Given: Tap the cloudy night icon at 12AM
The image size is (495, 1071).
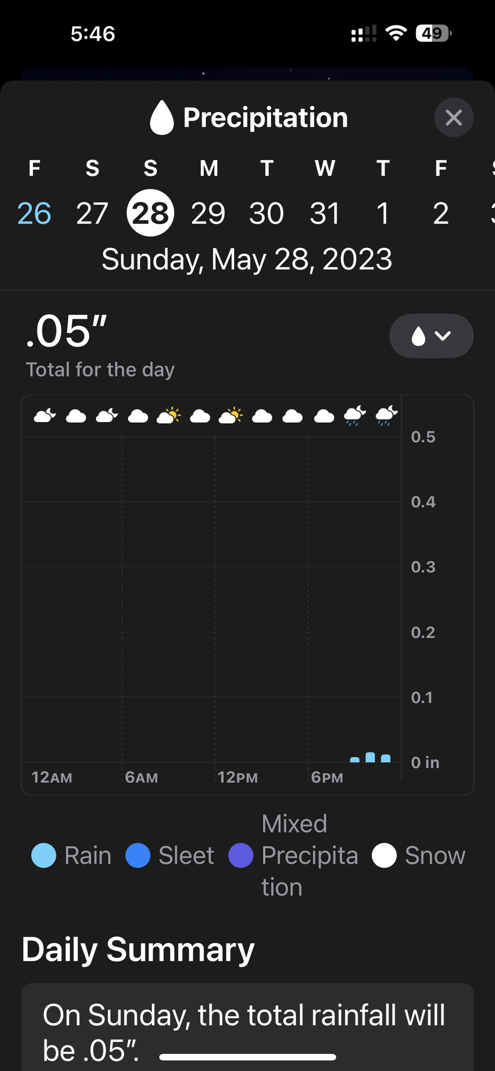Looking at the screenshot, I should 45,416.
